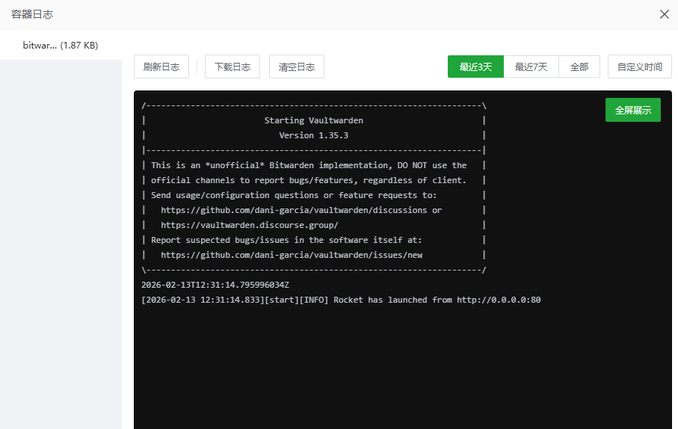This screenshot has width=678, height=429.
Task: Switch to 最近7天 time range
Action: (x=531, y=67)
